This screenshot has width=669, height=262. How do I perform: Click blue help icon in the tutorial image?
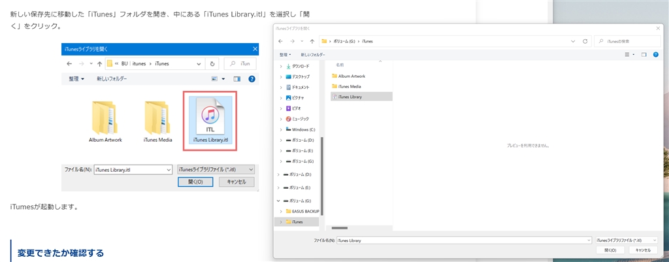click(x=252, y=79)
